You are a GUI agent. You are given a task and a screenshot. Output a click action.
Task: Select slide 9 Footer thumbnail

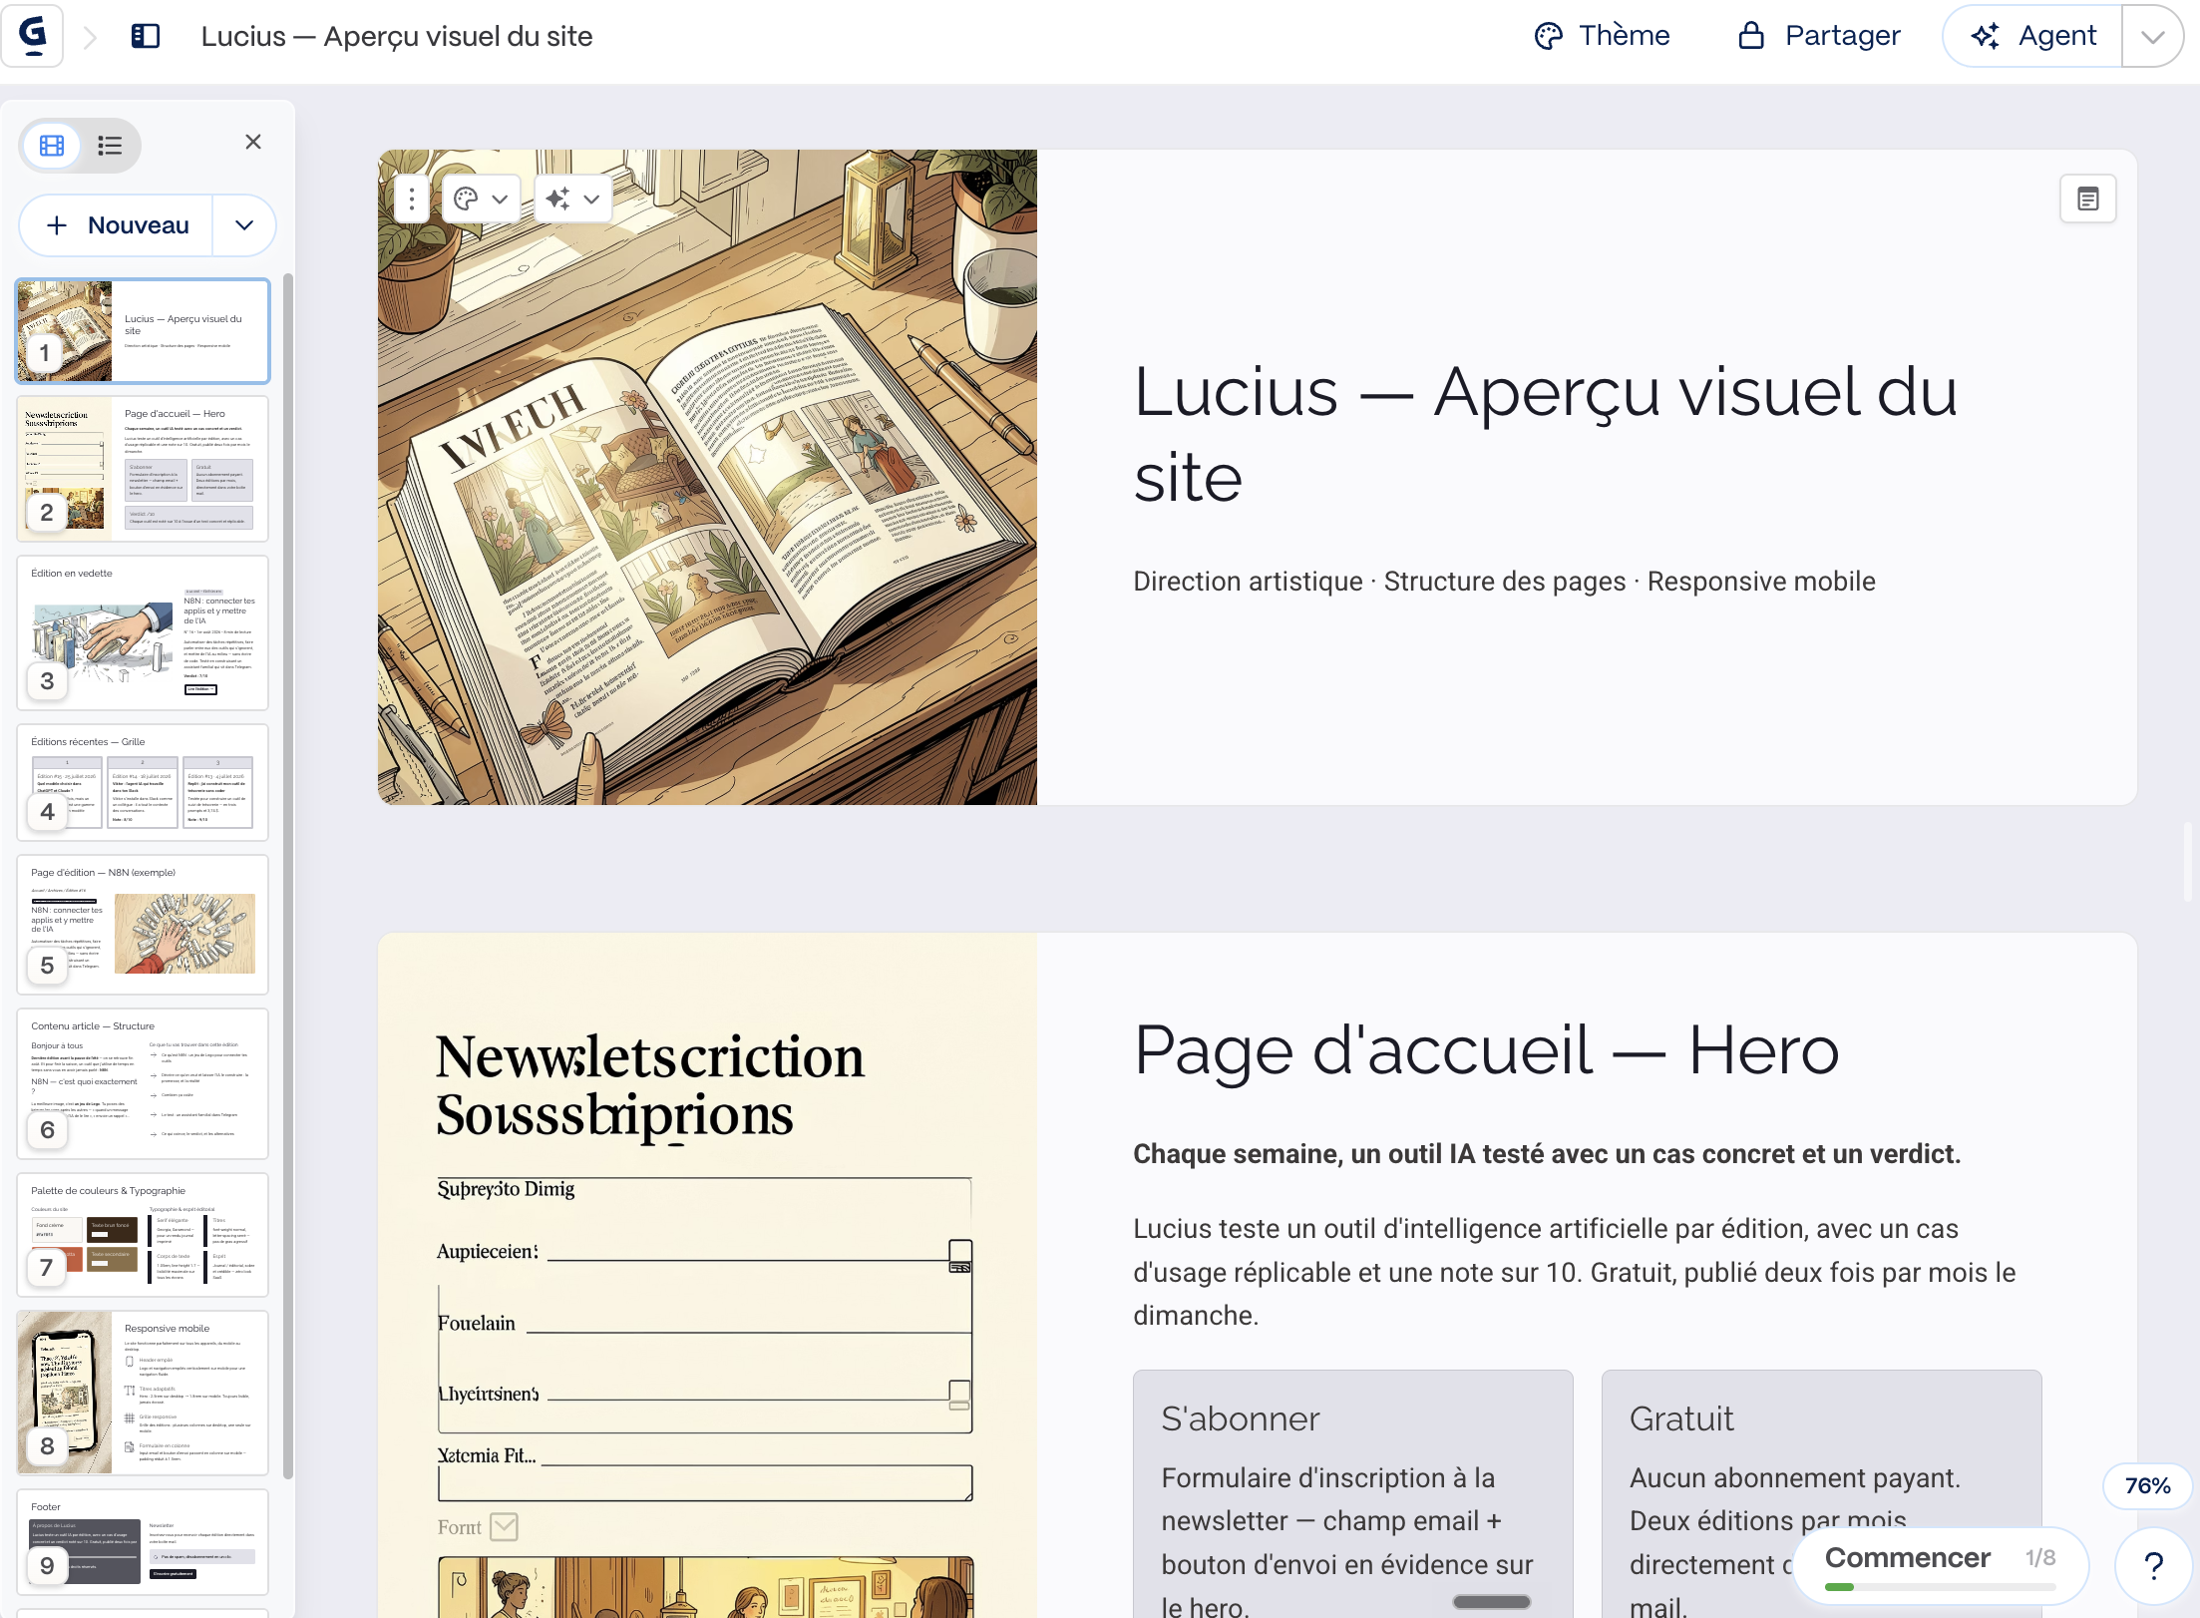(x=143, y=1542)
